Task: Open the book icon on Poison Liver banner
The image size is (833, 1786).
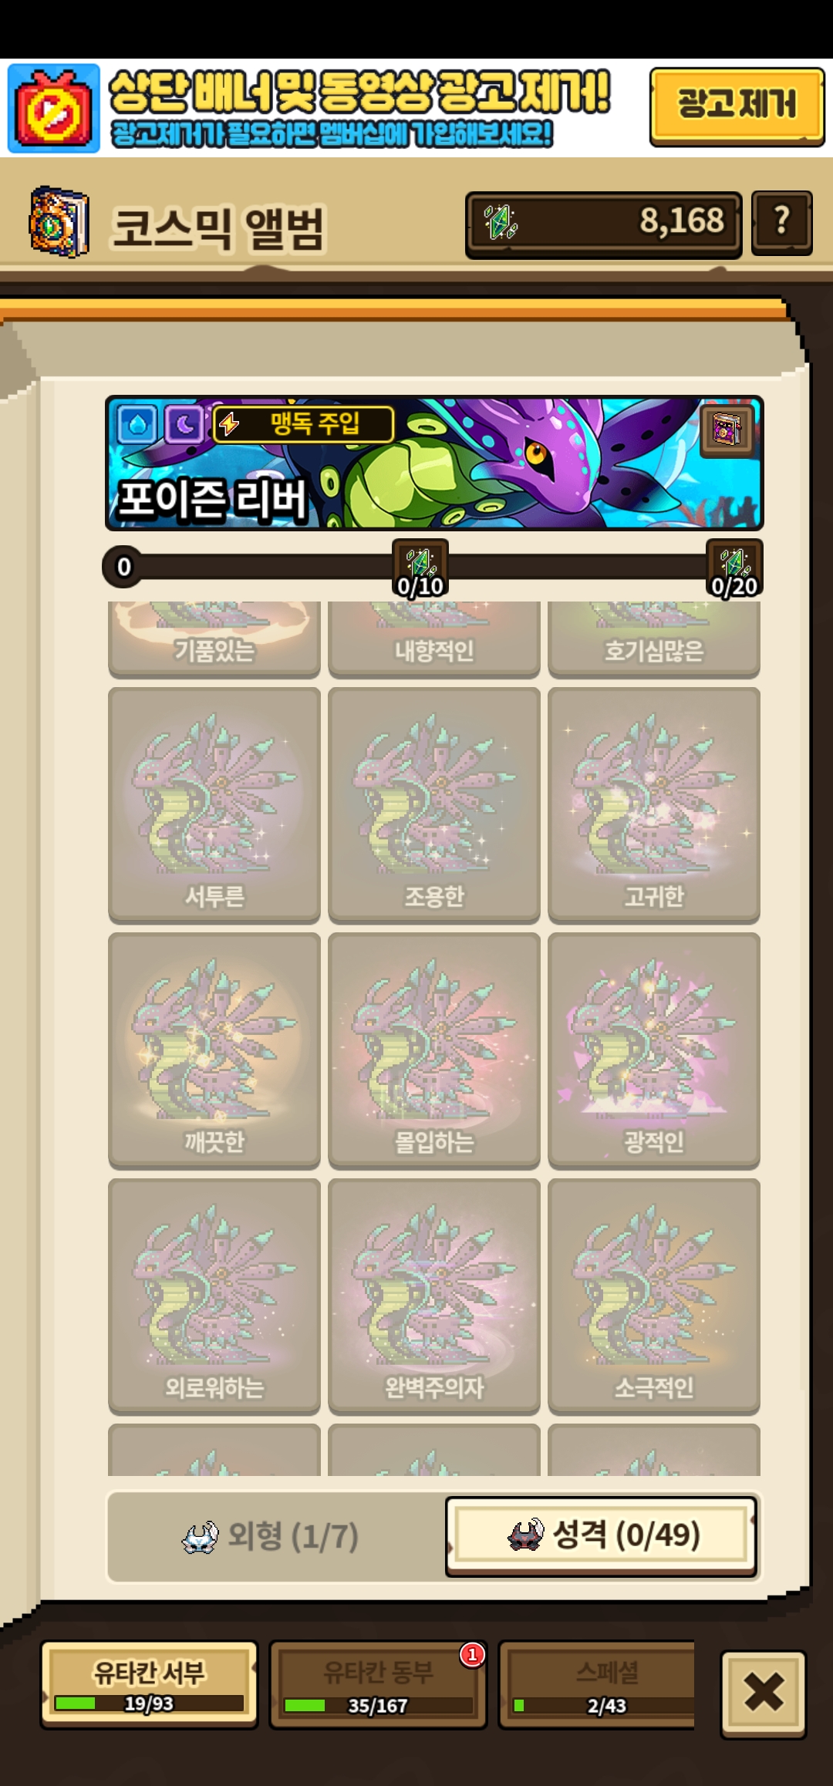Action: [727, 429]
